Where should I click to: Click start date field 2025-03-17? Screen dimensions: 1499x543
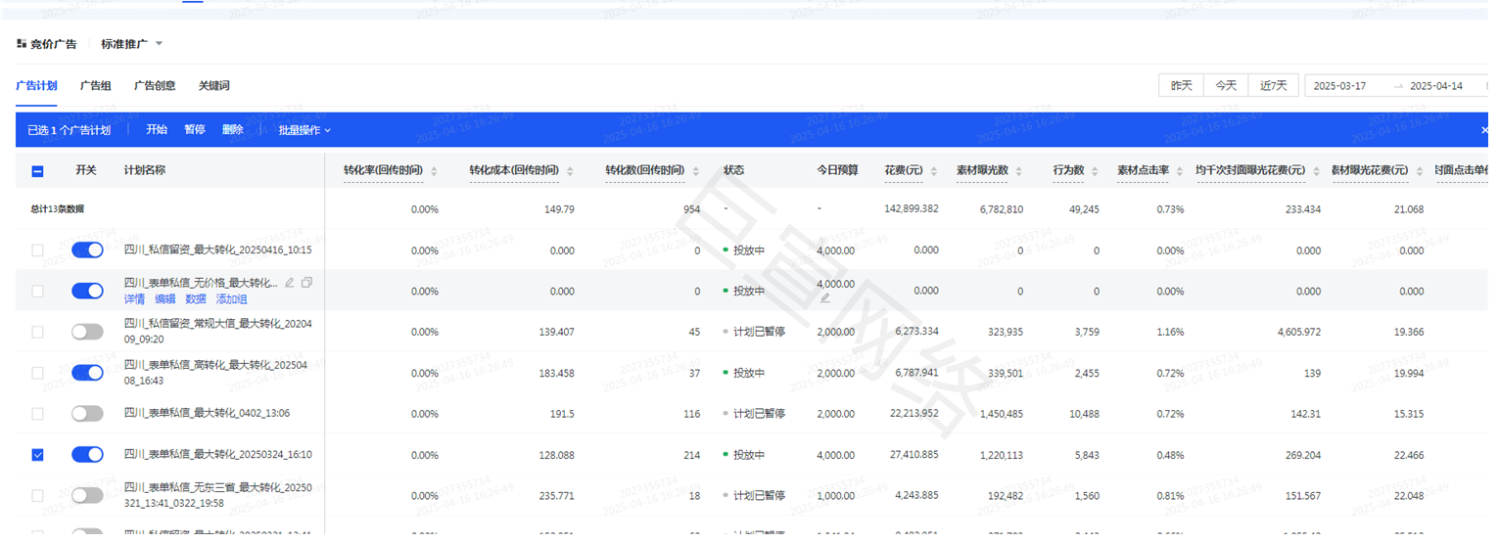tap(1339, 86)
